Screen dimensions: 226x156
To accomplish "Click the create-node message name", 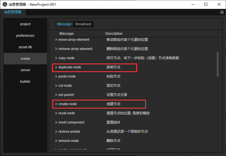I will click(68, 104).
